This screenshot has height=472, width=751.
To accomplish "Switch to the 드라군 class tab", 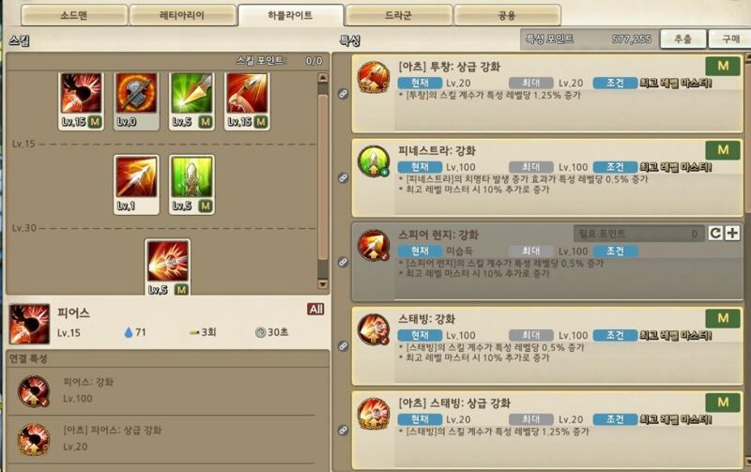I will pyautogui.click(x=398, y=15).
